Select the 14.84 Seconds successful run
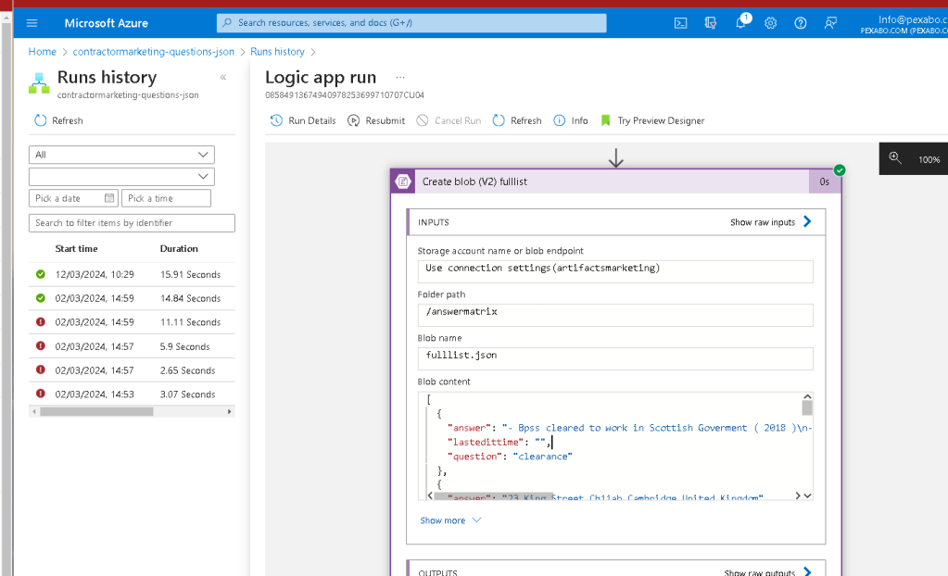 [132, 298]
